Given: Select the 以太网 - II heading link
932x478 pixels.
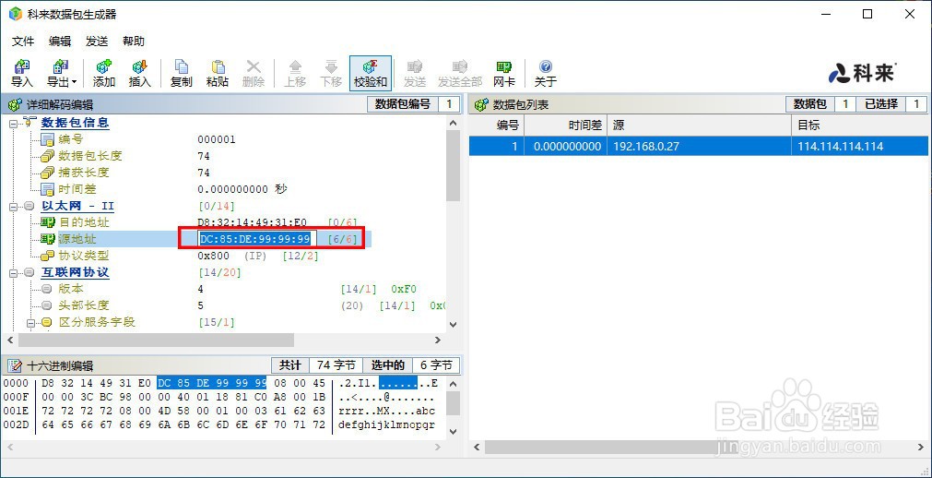Looking at the screenshot, I should pos(77,206).
